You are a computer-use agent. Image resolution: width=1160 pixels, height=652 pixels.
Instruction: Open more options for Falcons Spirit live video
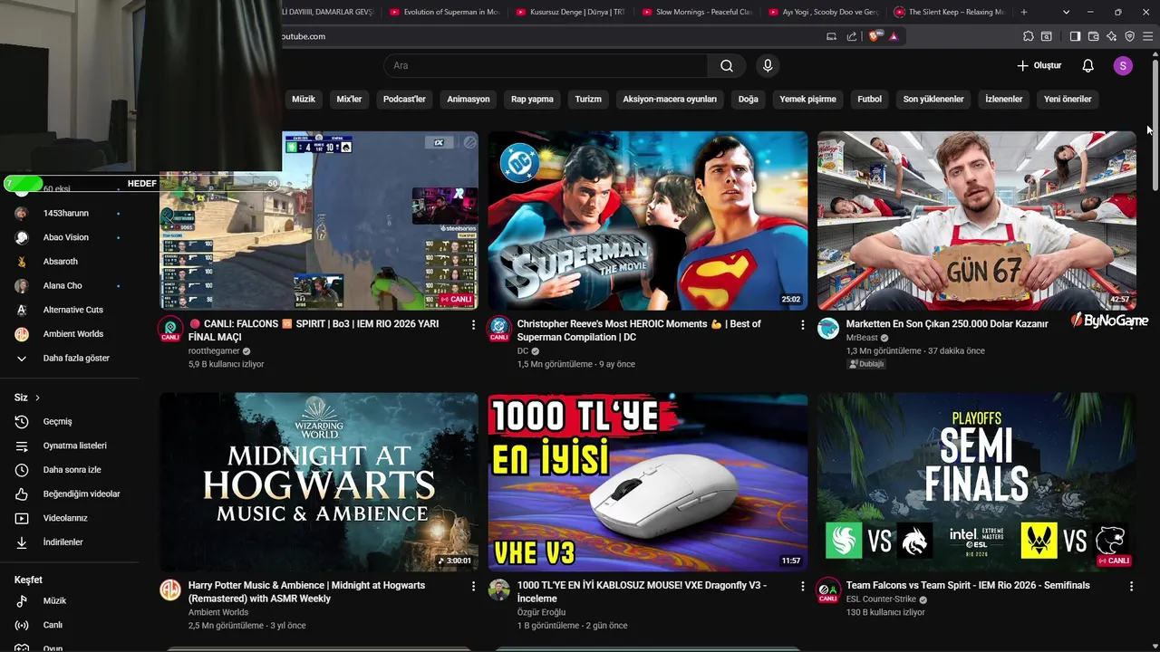473,324
